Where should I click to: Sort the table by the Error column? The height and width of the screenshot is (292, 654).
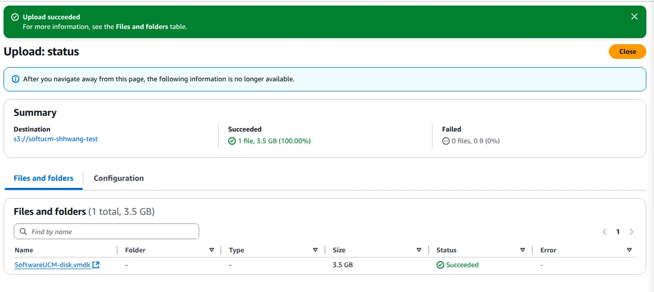click(x=629, y=250)
